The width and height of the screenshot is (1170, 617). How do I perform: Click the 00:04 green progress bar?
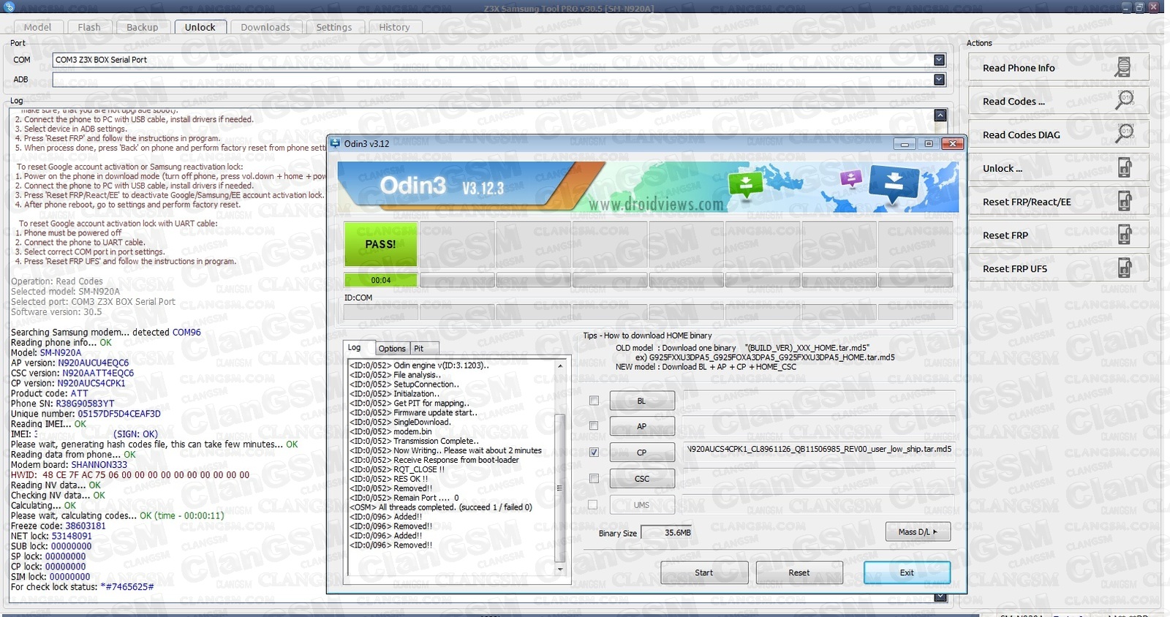point(381,280)
